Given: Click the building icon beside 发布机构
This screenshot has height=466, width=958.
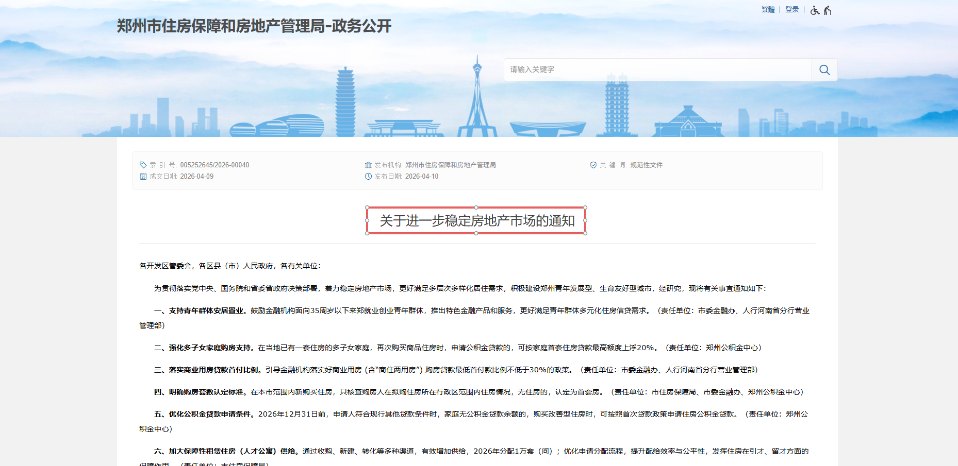Looking at the screenshot, I should coord(368,165).
